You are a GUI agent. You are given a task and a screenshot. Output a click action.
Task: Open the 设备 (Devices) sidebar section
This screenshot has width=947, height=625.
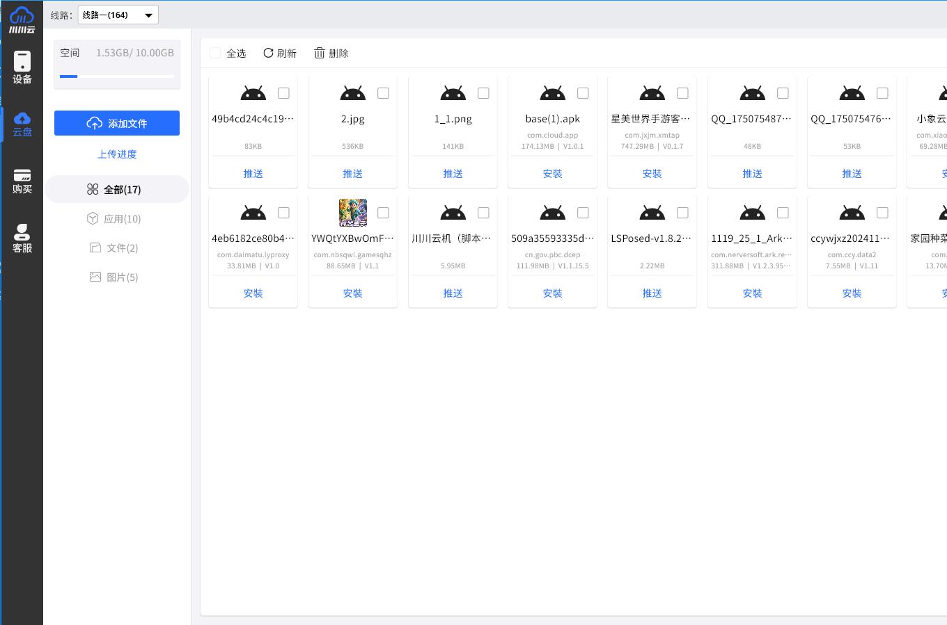coord(22,67)
